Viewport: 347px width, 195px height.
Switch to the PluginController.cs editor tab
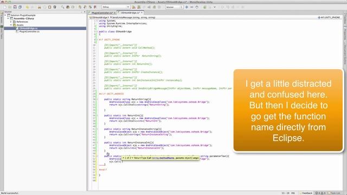pos(102,13)
